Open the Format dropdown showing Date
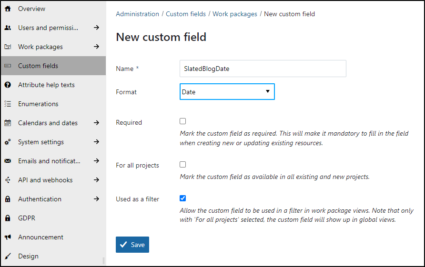This screenshot has height=267, width=425. [x=227, y=91]
